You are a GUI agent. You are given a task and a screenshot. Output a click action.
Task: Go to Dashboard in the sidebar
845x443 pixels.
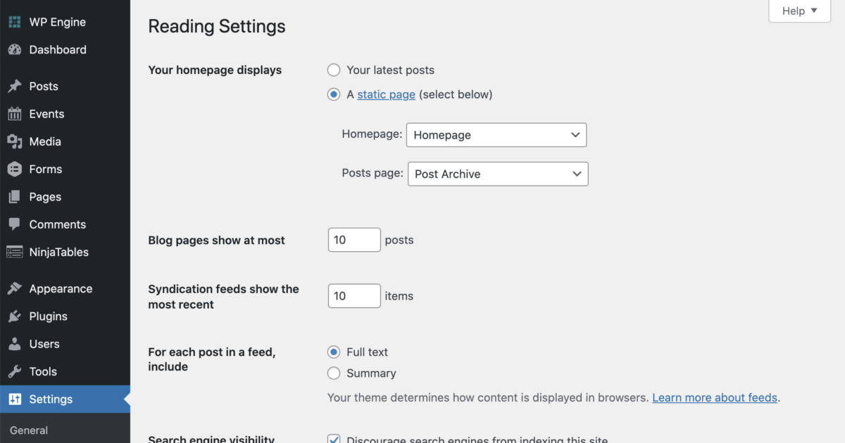[57, 49]
